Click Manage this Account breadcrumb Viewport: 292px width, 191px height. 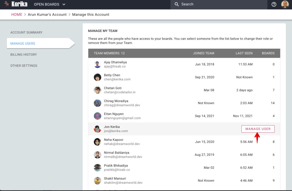pyautogui.click(x=91, y=15)
